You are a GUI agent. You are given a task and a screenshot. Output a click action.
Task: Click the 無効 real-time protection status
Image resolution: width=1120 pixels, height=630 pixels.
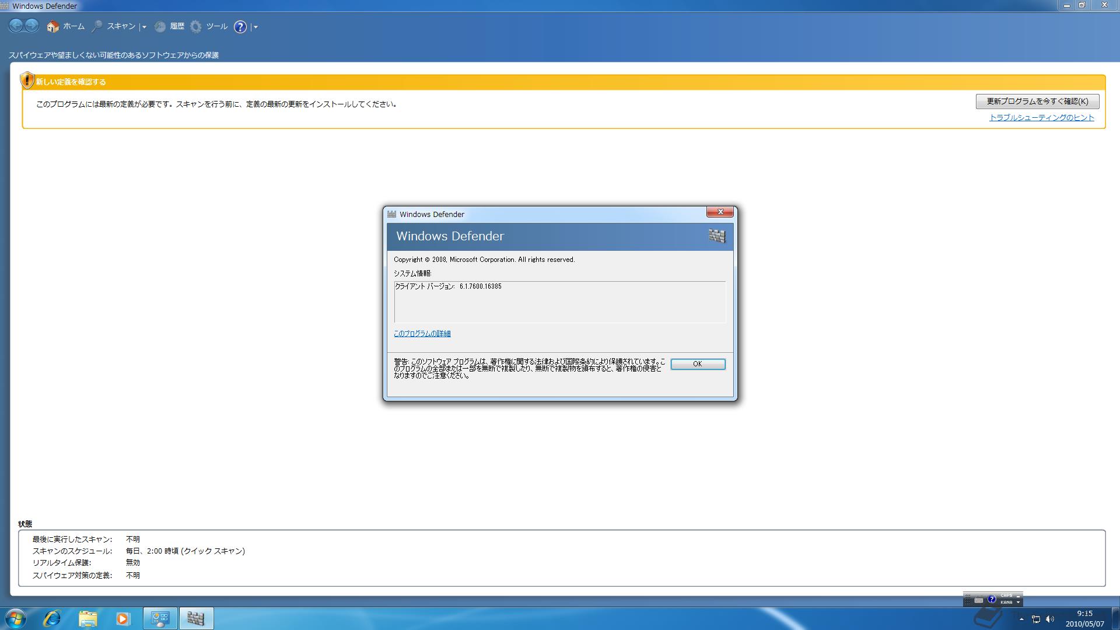click(133, 563)
